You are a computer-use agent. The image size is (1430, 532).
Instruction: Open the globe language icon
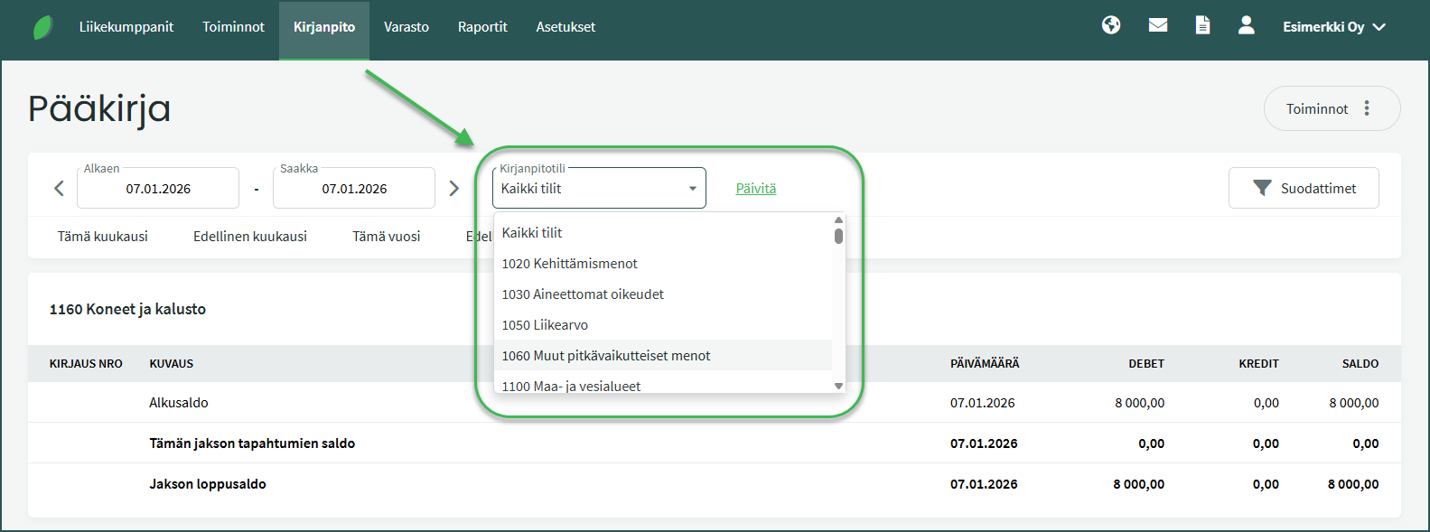[x=1111, y=25]
